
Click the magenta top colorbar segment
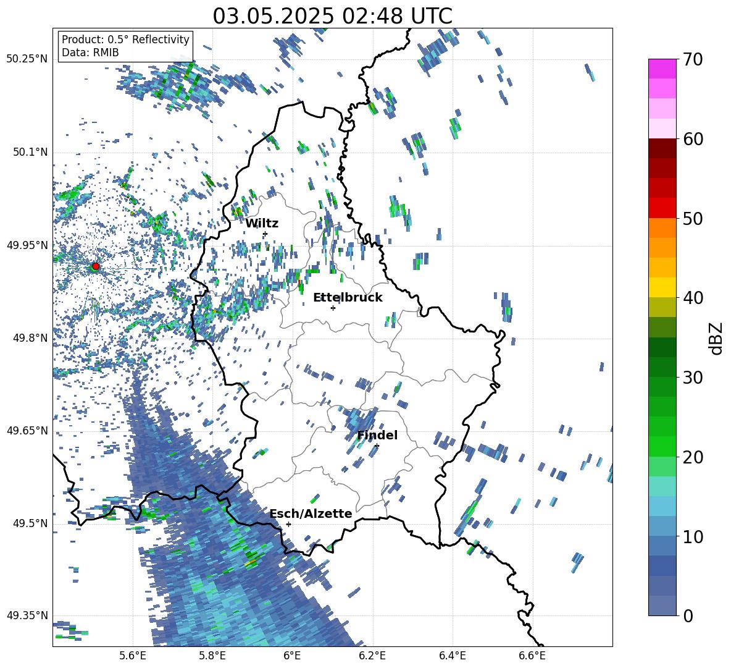tap(662, 69)
